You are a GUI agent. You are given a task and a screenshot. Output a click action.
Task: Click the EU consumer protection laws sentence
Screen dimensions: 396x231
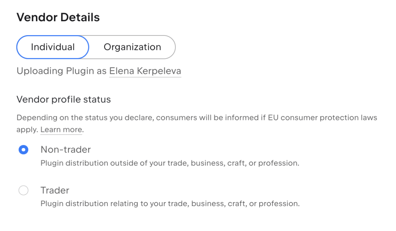(x=197, y=124)
